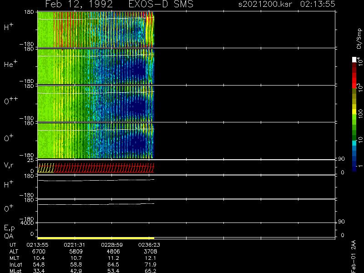Click MLat value '53.4'
The width and height of the screenshot is (364, 273).
(113, 271)
